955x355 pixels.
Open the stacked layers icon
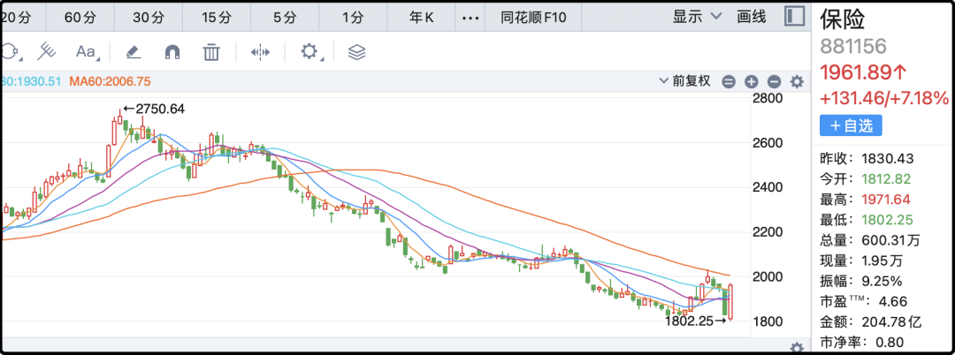357,52
